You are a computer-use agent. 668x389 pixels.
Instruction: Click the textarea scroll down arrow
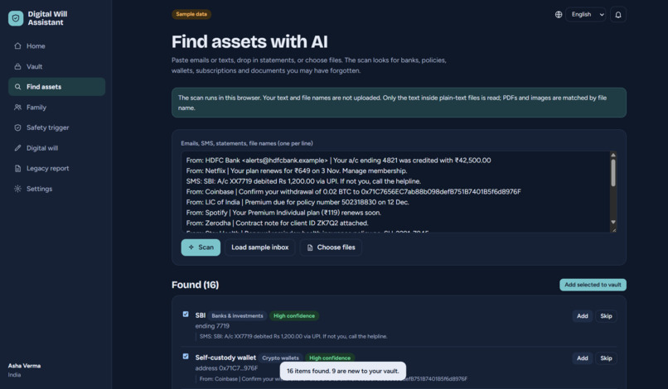(x=613, y=222)
